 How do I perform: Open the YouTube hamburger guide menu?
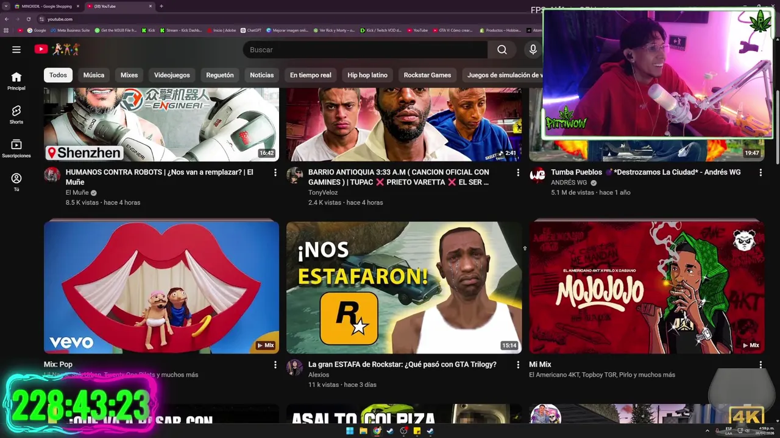point(16,49)
